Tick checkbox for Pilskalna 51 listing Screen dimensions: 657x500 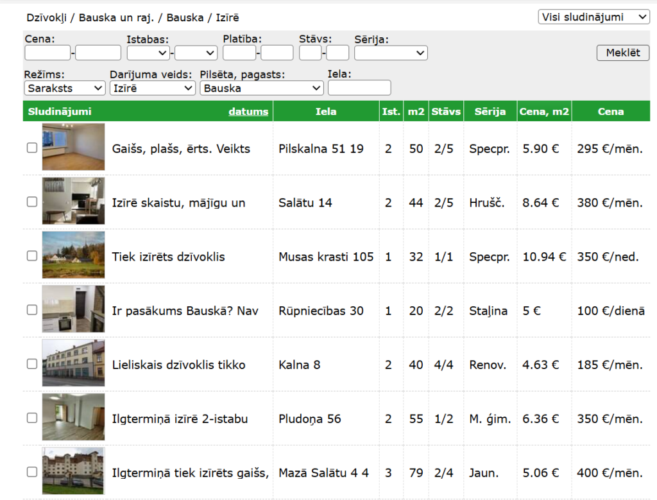click(x=32, y=148)
